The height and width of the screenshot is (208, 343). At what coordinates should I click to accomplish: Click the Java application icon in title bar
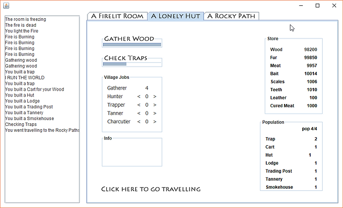(6, 5)
